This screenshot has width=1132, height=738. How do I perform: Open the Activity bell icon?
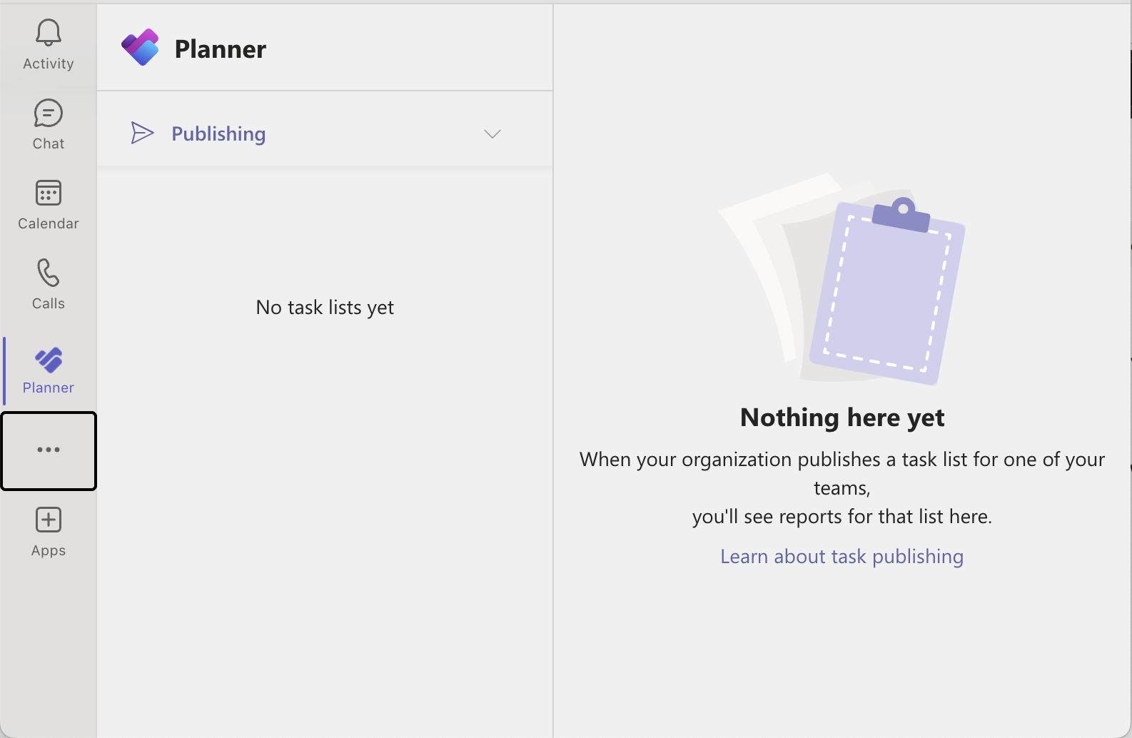click(49, 33)
